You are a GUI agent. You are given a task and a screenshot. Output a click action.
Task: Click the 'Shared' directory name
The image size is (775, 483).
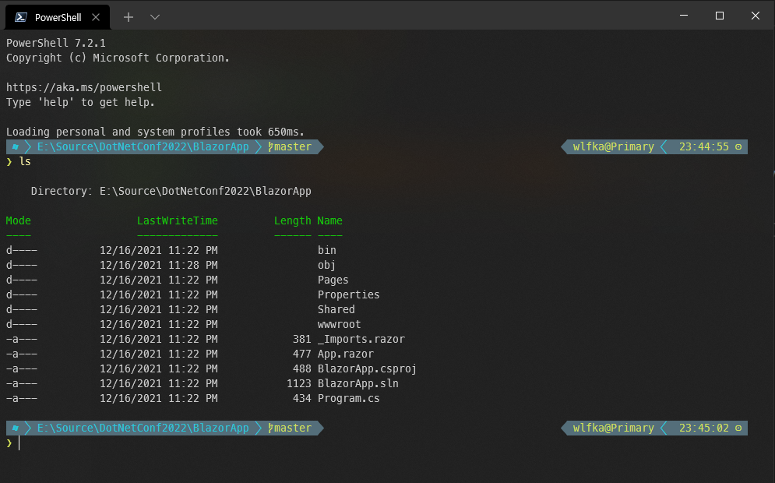336,309
